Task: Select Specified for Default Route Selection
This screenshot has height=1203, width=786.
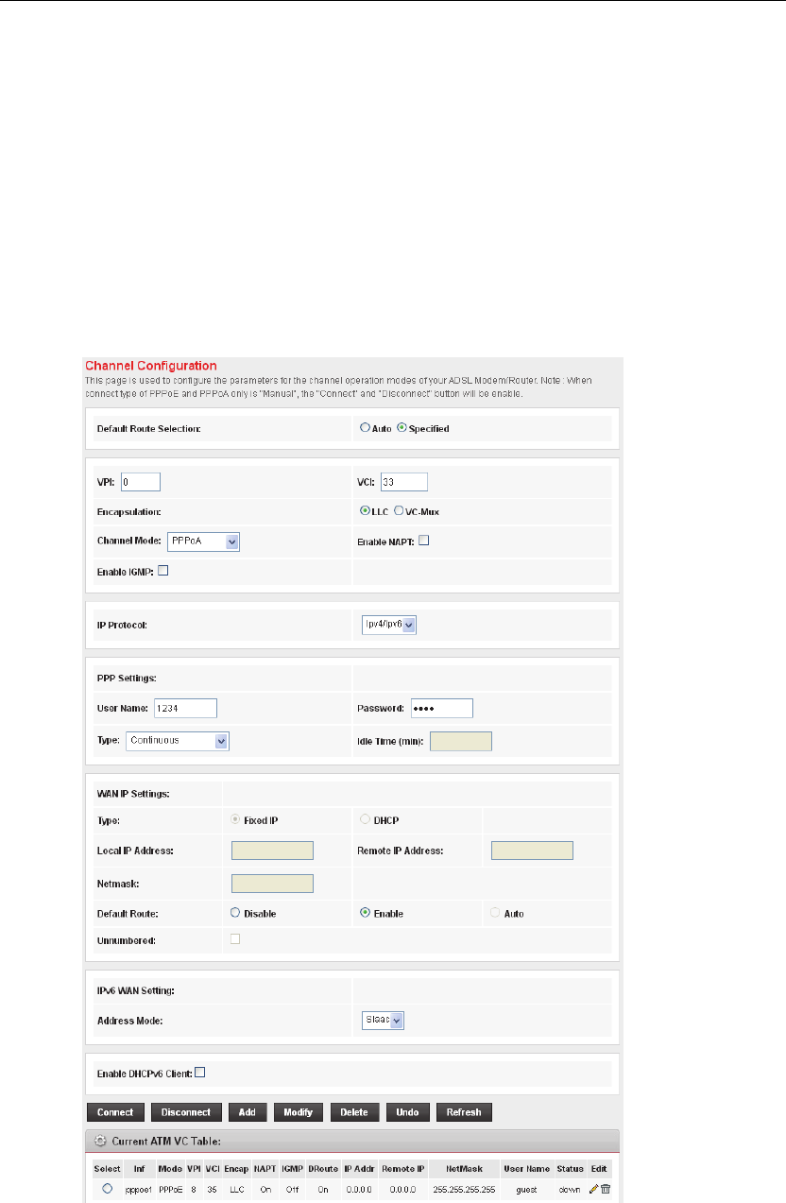Action: point(402,428)
